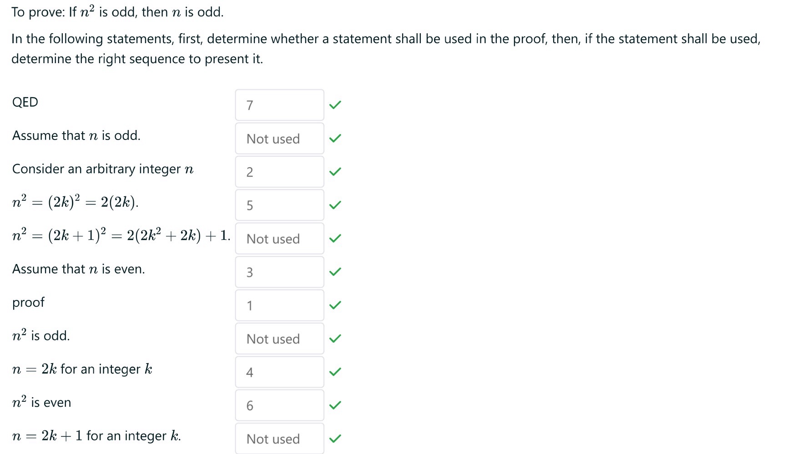This screenshot has height=454, width=792.
Task: Click the green checkmark beside QED
Action: point(336,105)
